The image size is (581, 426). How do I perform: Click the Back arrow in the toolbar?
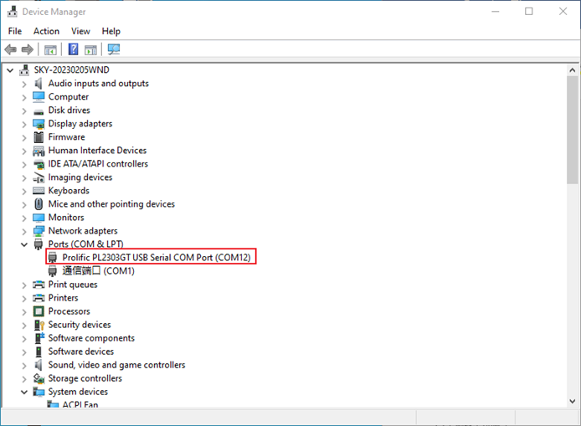11,49
